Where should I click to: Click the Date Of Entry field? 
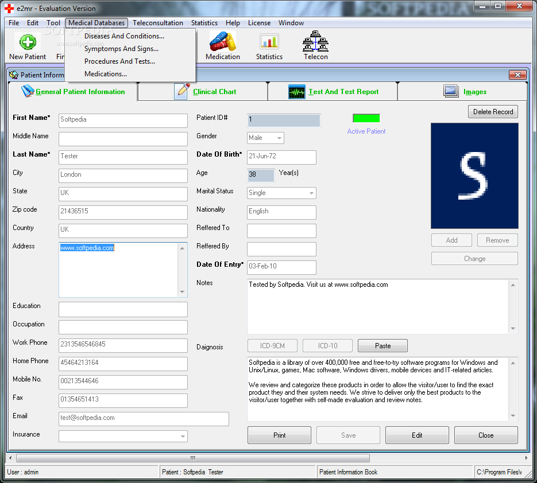[x=281, y=267]
